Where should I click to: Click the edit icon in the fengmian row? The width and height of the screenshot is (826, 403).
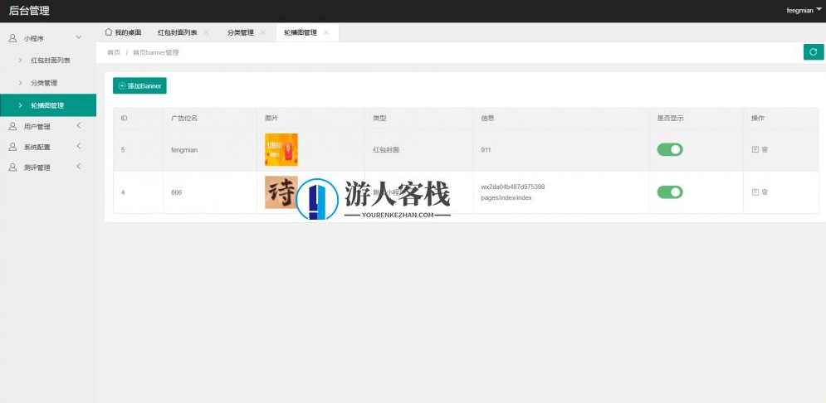click(x=755, y=149)
